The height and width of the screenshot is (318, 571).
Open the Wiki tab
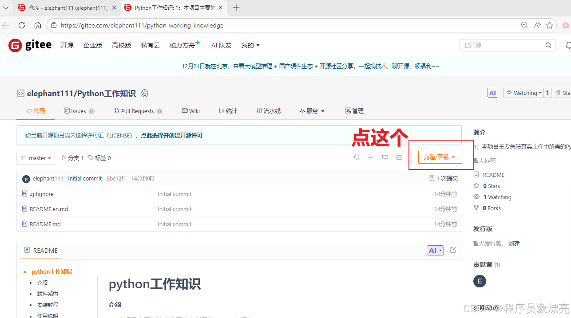click(x=191, y=111)
